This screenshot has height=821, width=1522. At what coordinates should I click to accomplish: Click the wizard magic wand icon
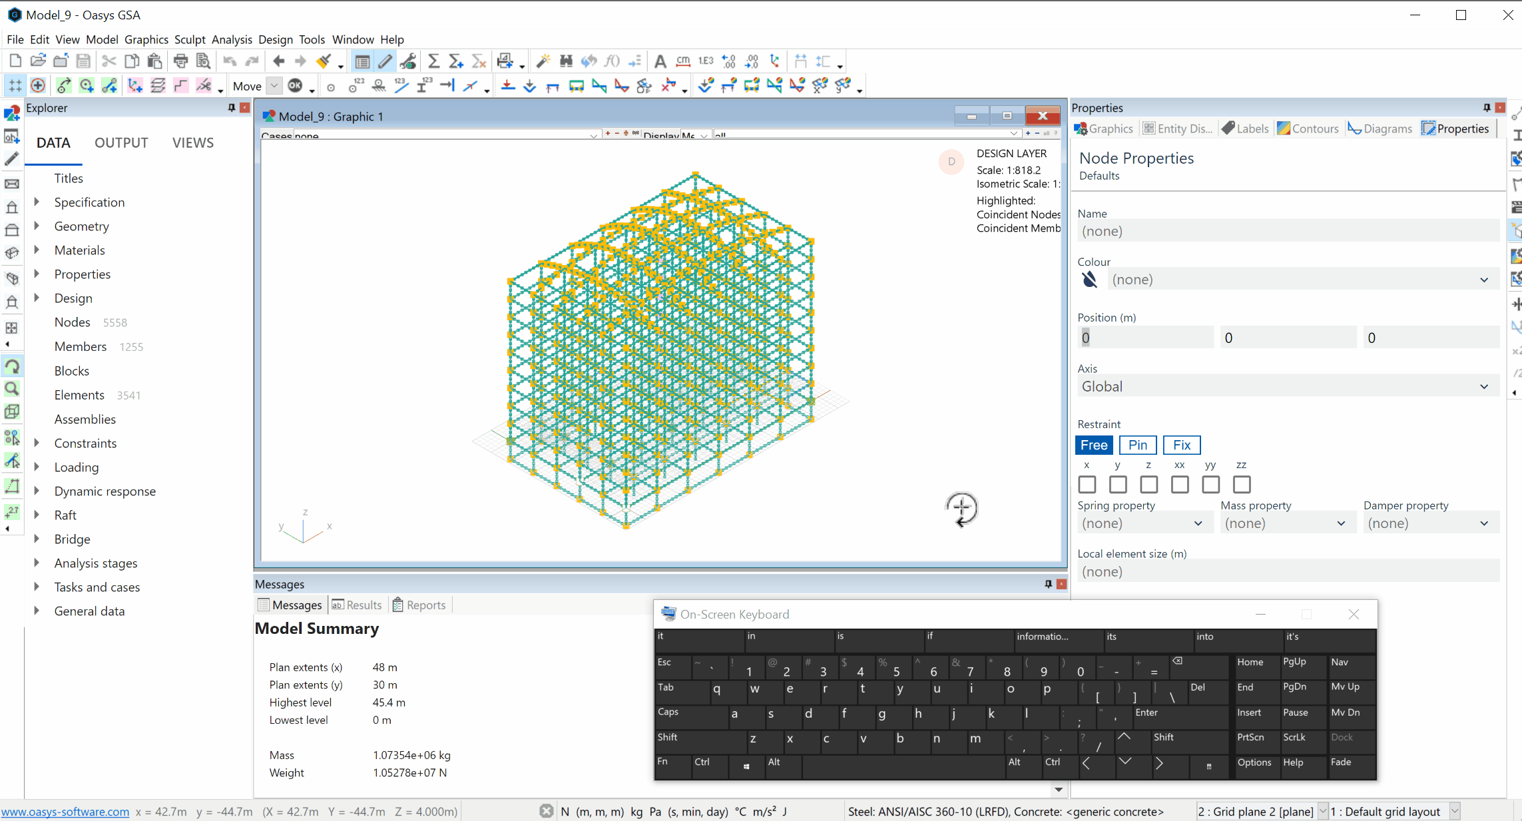543,61
